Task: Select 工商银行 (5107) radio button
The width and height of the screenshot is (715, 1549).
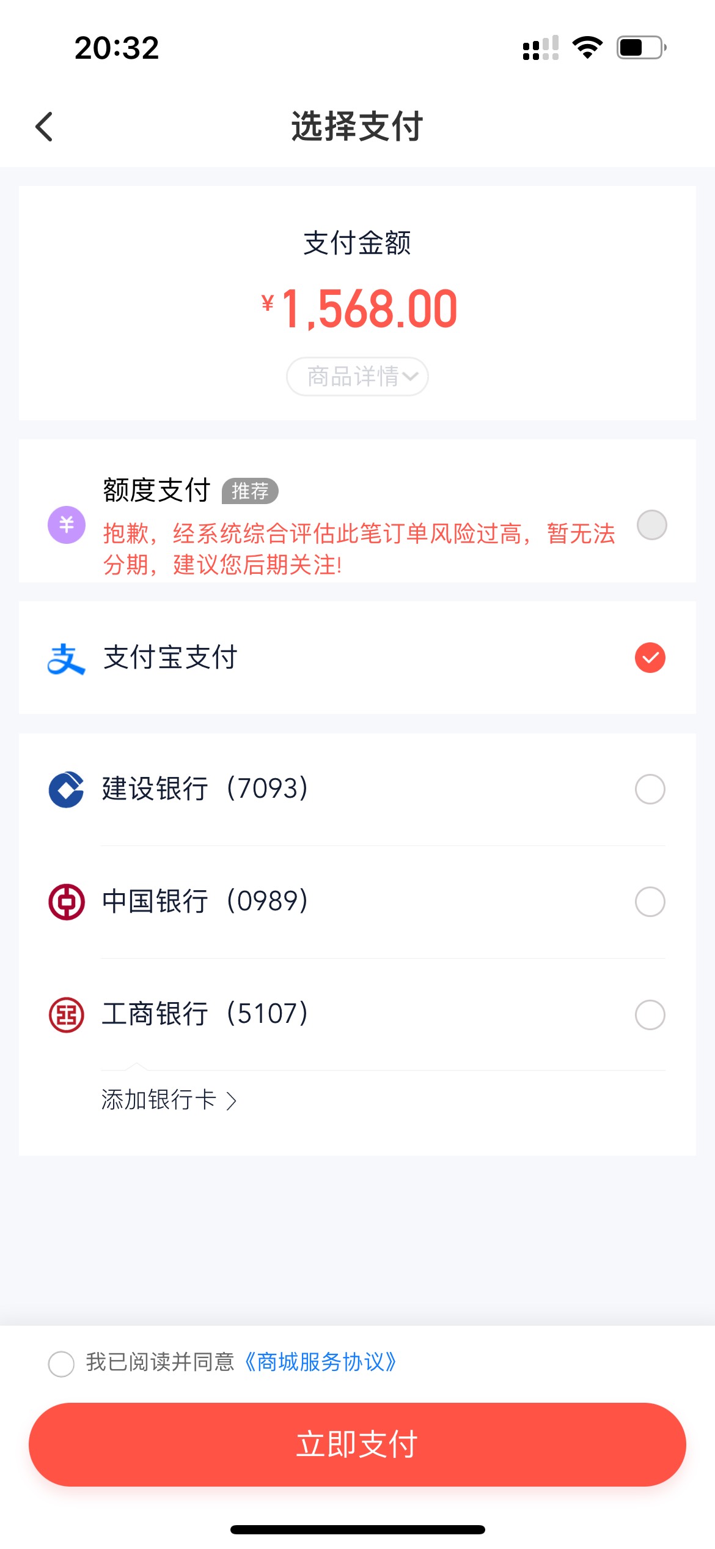Action: pos(650,1015)
